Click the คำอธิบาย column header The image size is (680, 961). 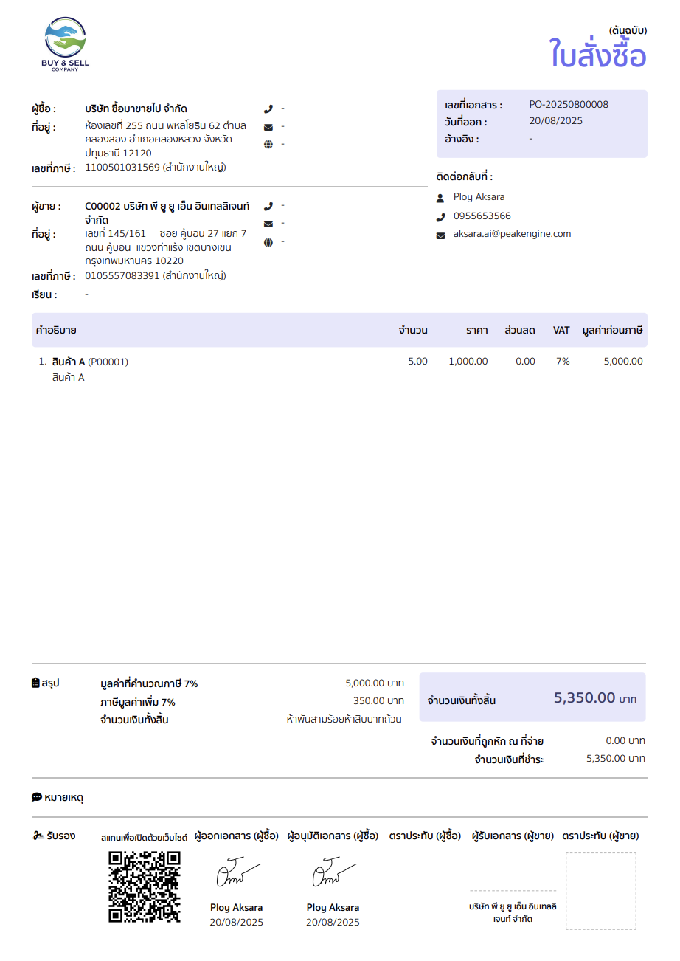pyautogui.click(x=56, y=330)
